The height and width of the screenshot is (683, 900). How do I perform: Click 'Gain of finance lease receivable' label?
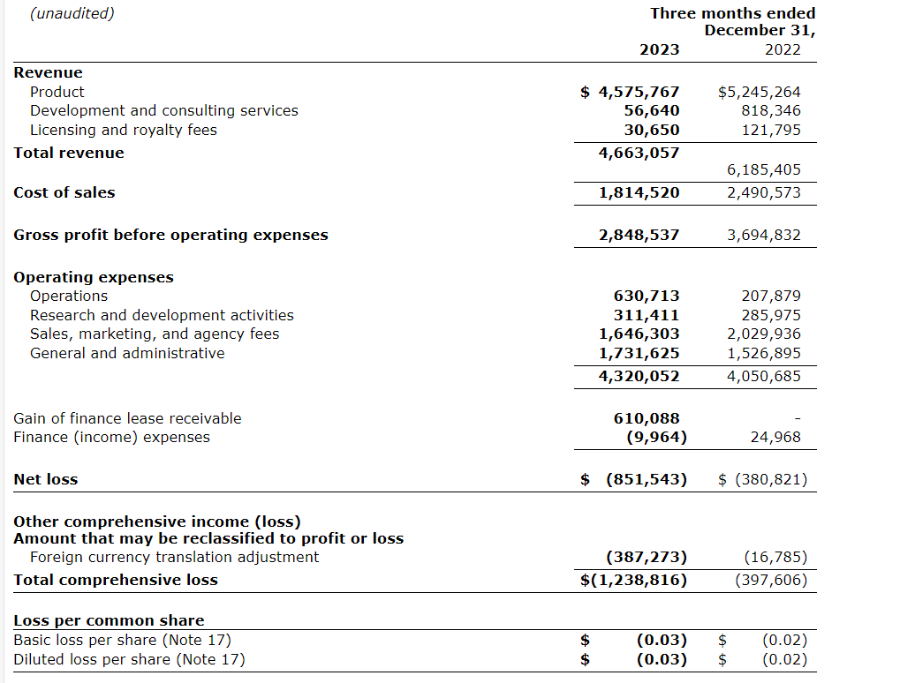tap(127, 418)
